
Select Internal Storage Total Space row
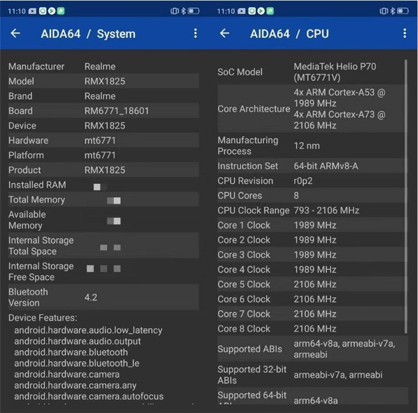click(x=103, y=246)
